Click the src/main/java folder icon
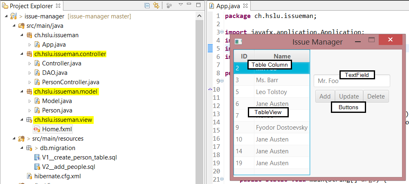 tap(21, 26)
